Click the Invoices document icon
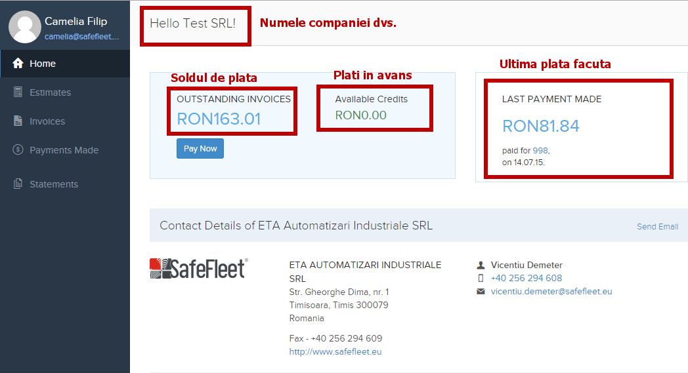Image resolution: width=688 pixels, height=373 pixels. [x=18, y=121]
